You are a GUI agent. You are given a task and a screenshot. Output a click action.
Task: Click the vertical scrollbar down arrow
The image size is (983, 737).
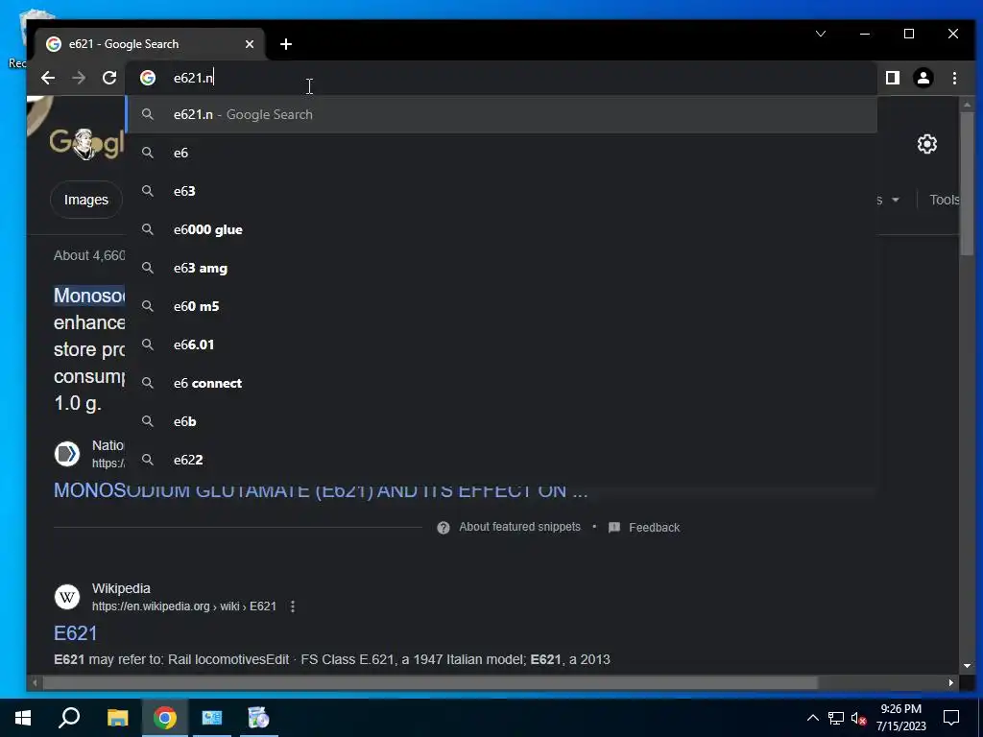[x=967, y=666]
